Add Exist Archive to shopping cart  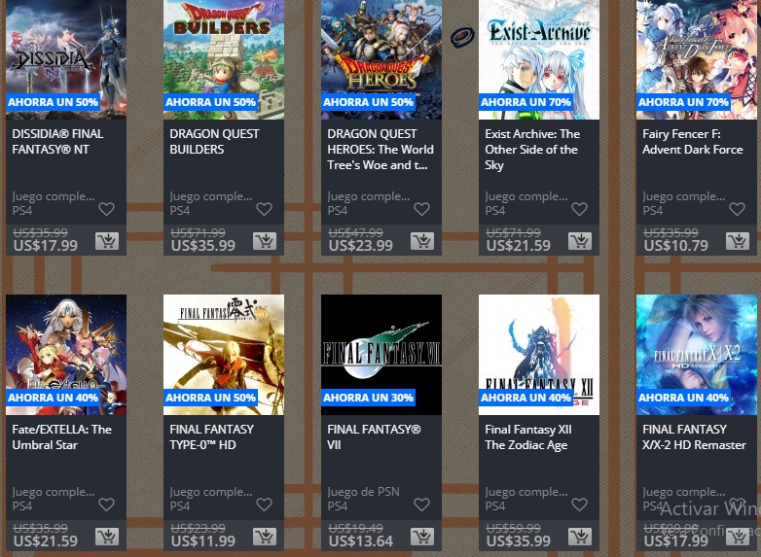[580, 241]
